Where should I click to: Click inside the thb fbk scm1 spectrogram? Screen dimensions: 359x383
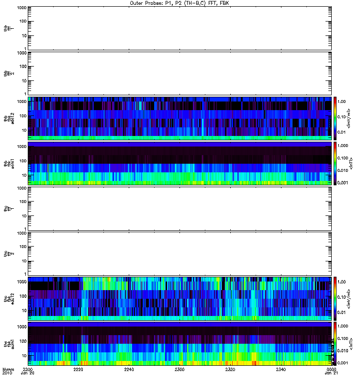(x=179, y=163)
